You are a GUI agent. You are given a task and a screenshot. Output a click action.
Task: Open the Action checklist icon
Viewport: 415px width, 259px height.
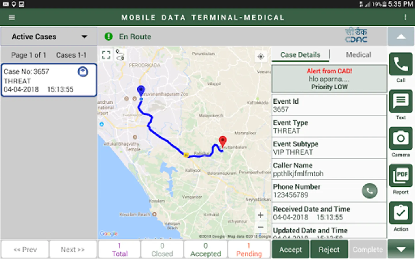tap(401, 213)
